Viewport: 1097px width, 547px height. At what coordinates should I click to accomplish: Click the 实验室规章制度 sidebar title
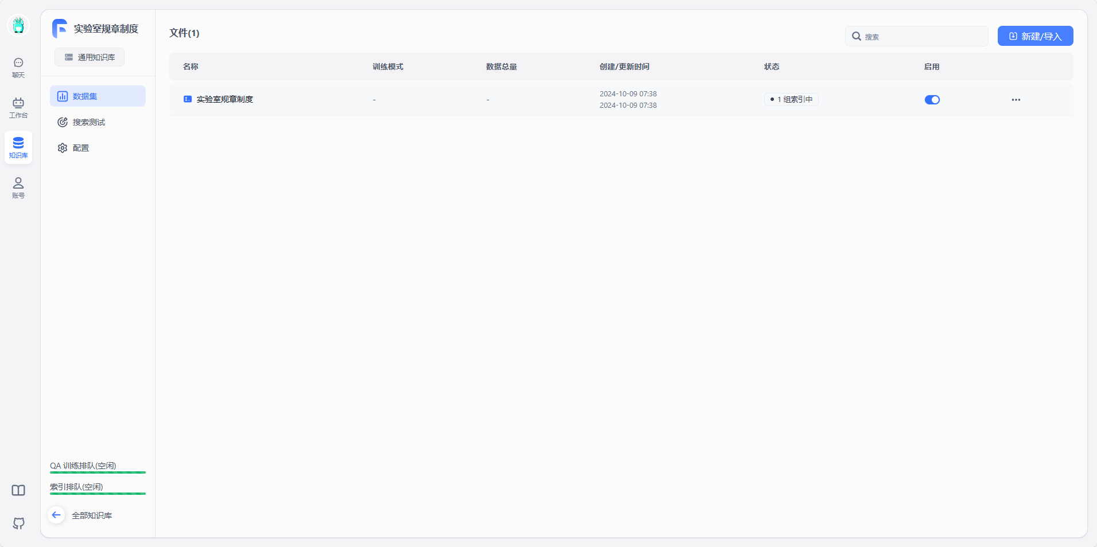(106, 29)
